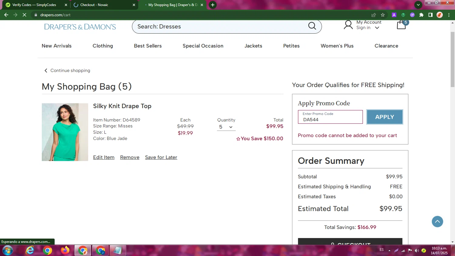
Task: Click the share page icon in address bar
Action: tap(374, 15)
